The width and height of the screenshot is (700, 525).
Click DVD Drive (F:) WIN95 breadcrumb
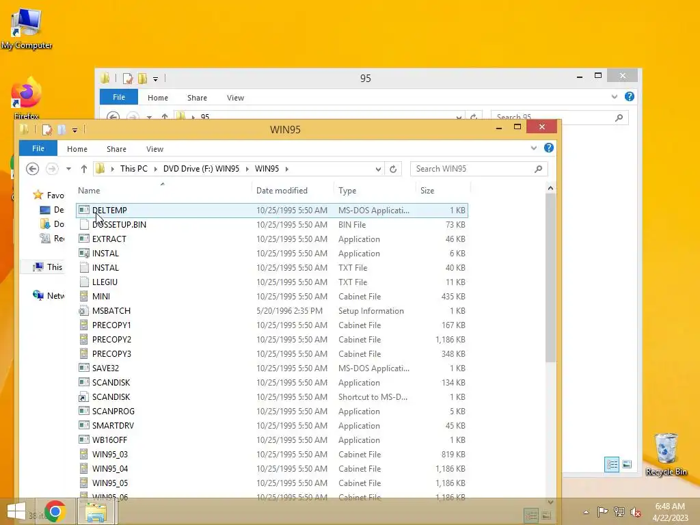tap(201, 169)
